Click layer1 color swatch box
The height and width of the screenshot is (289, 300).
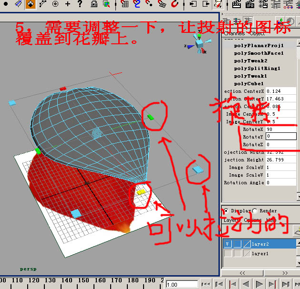pyautogui.click(x=247, y=253)
